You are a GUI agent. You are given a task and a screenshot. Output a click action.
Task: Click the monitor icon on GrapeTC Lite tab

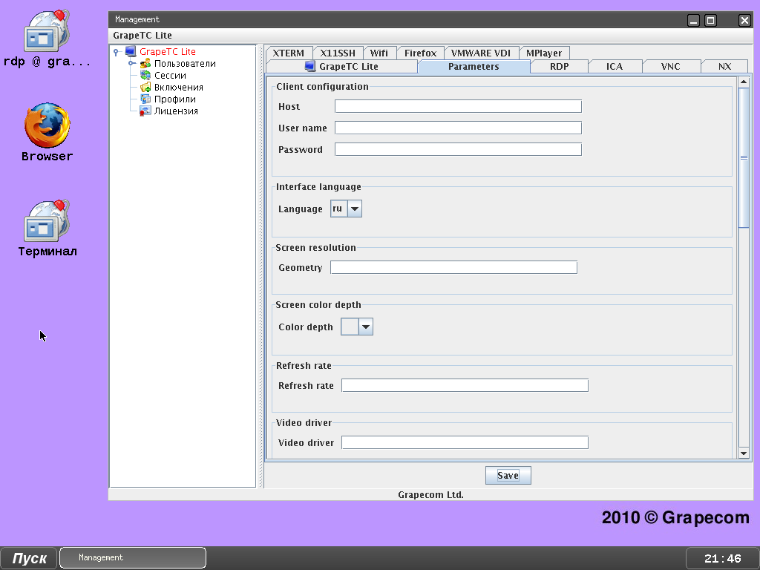[310, 66]
